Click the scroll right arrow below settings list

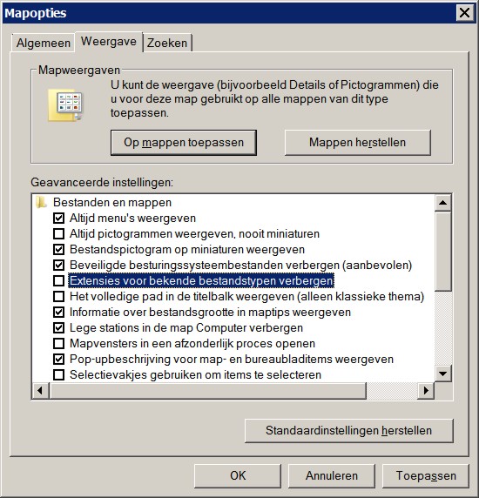pos(426,390)
